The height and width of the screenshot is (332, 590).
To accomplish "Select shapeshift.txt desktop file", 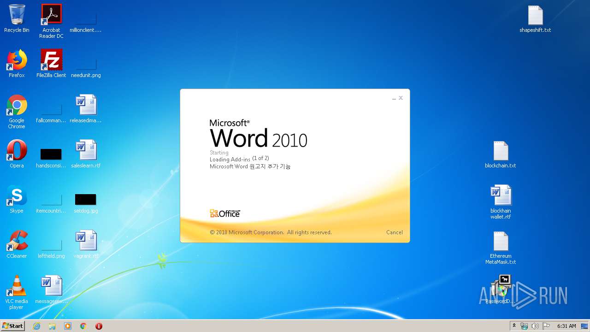I will tap(535, 19).
